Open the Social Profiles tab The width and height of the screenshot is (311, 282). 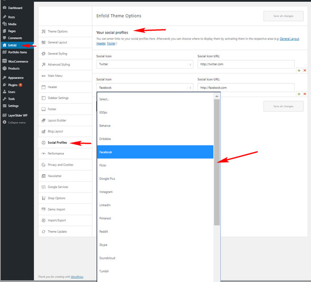point(65,142)
